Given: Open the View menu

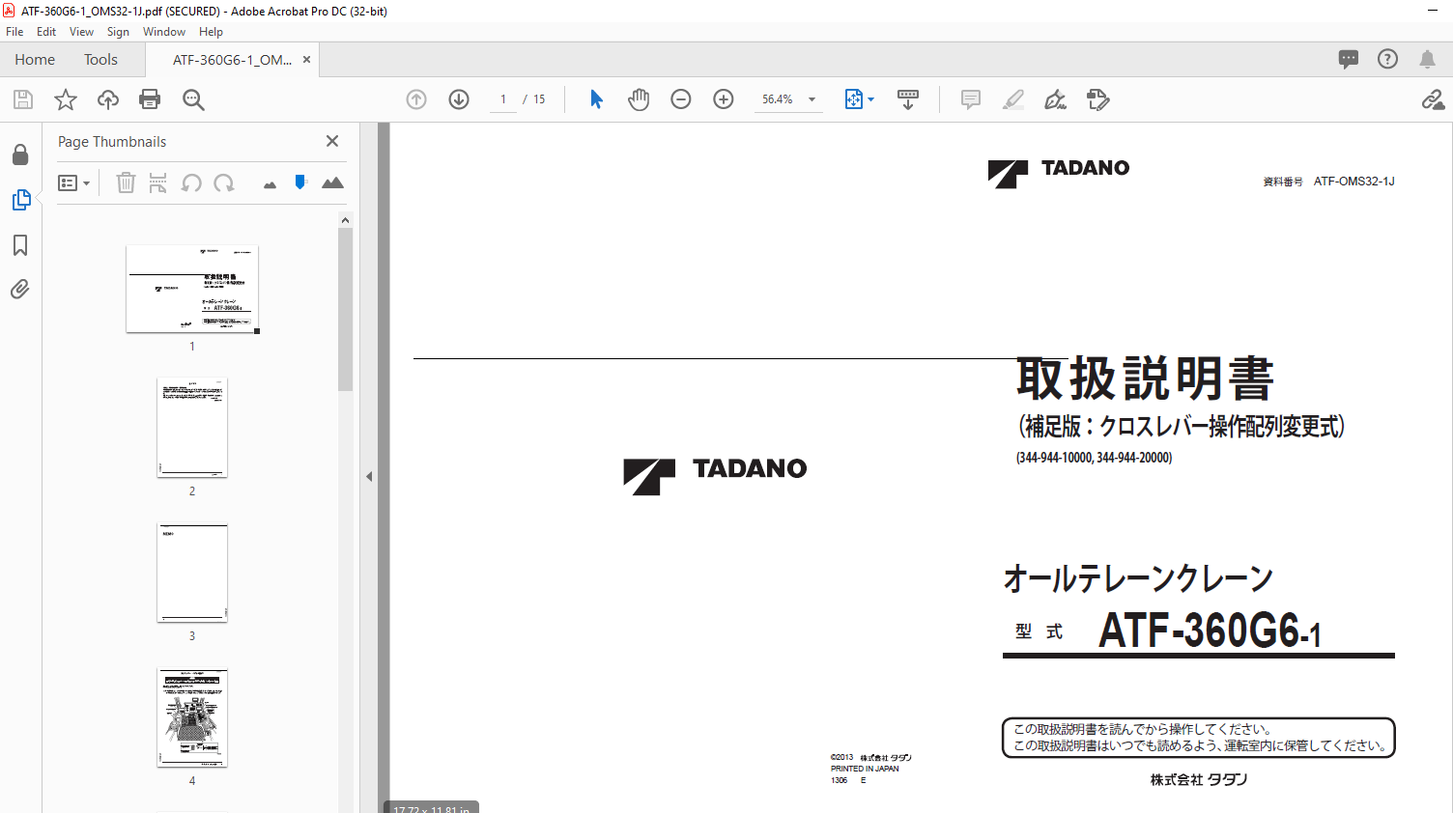Looking at the screenshot, I should [81, 32].
